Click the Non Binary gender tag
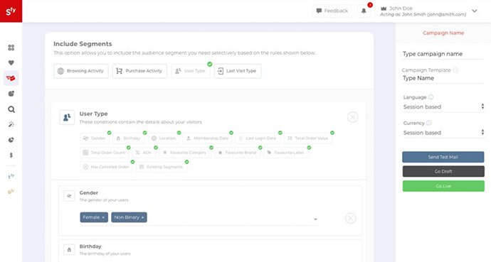 129,217
